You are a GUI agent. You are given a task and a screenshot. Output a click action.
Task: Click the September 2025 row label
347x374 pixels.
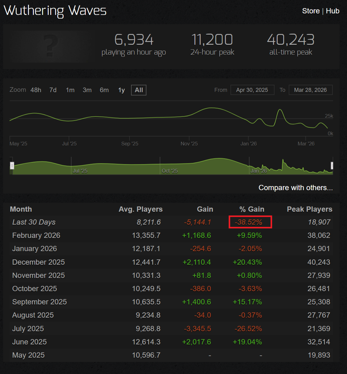click(39, 302)
